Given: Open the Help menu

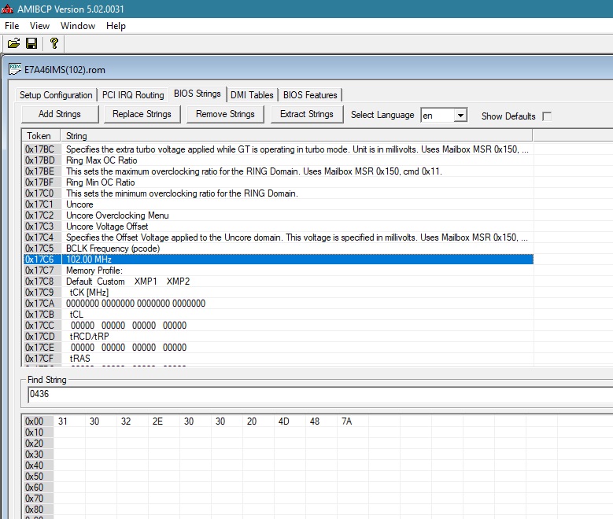Looking at the screenshot, I should 116,26.
